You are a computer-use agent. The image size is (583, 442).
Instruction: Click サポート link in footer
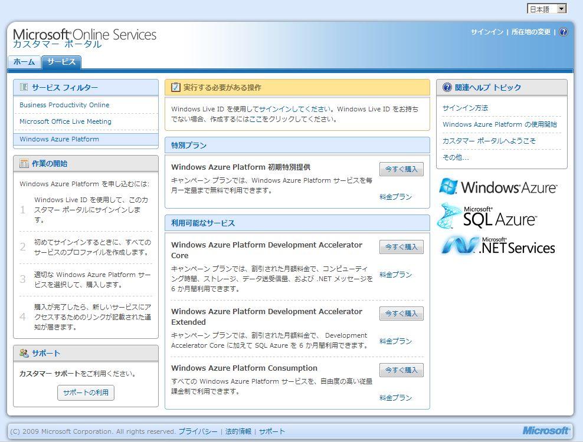(x=272, y=431)
